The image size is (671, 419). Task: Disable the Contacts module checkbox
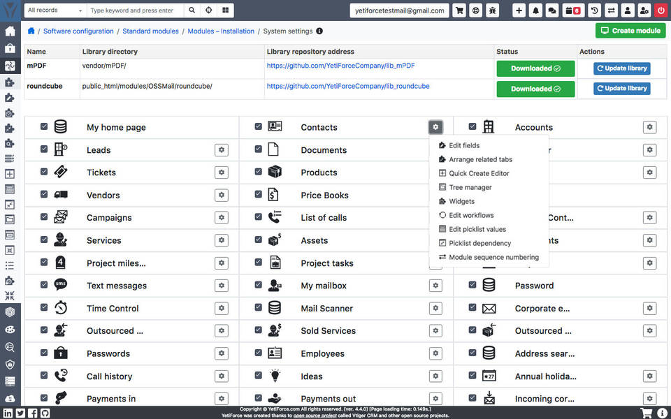pyautogui.click(x=258, y=127)
